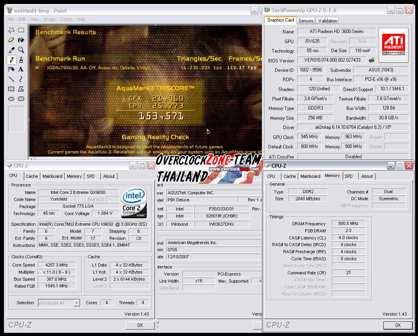Click the ATI Radeon HD 3600 Series name field

coord(337,31)
